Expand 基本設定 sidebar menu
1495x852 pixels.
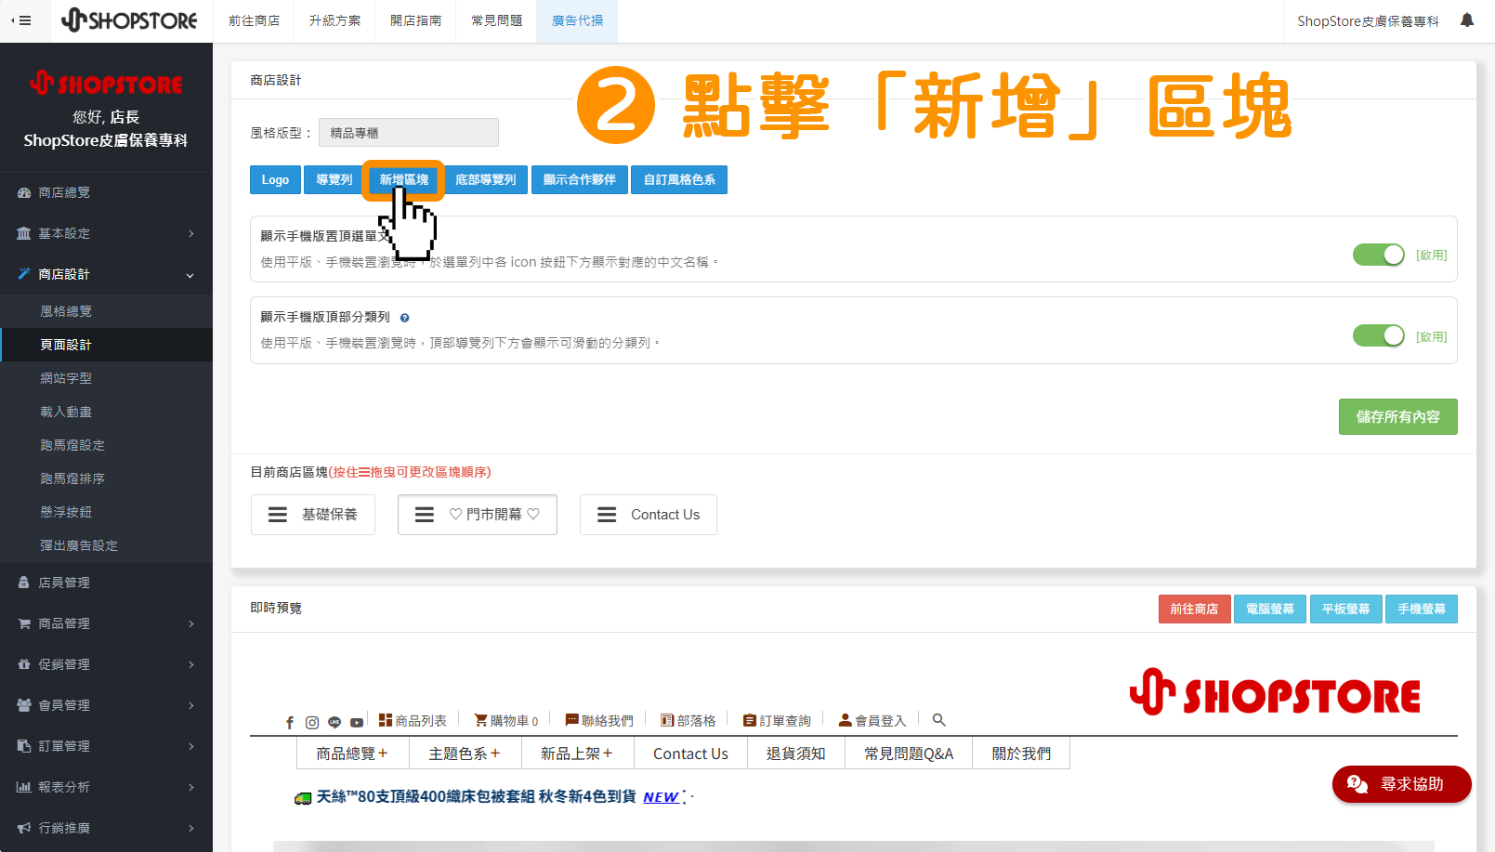106,233
